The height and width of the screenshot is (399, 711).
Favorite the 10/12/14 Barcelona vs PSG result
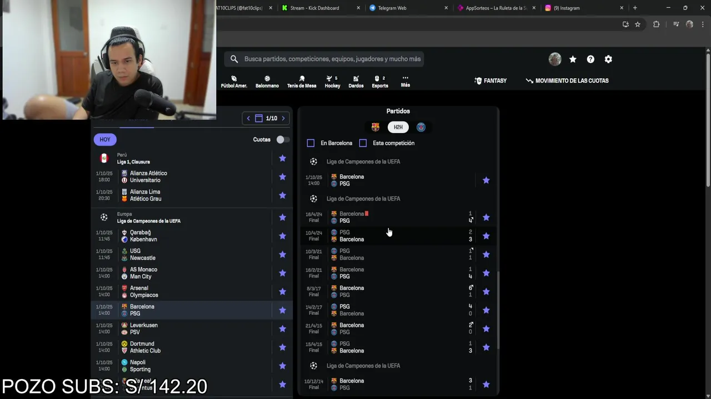point(486,385)
